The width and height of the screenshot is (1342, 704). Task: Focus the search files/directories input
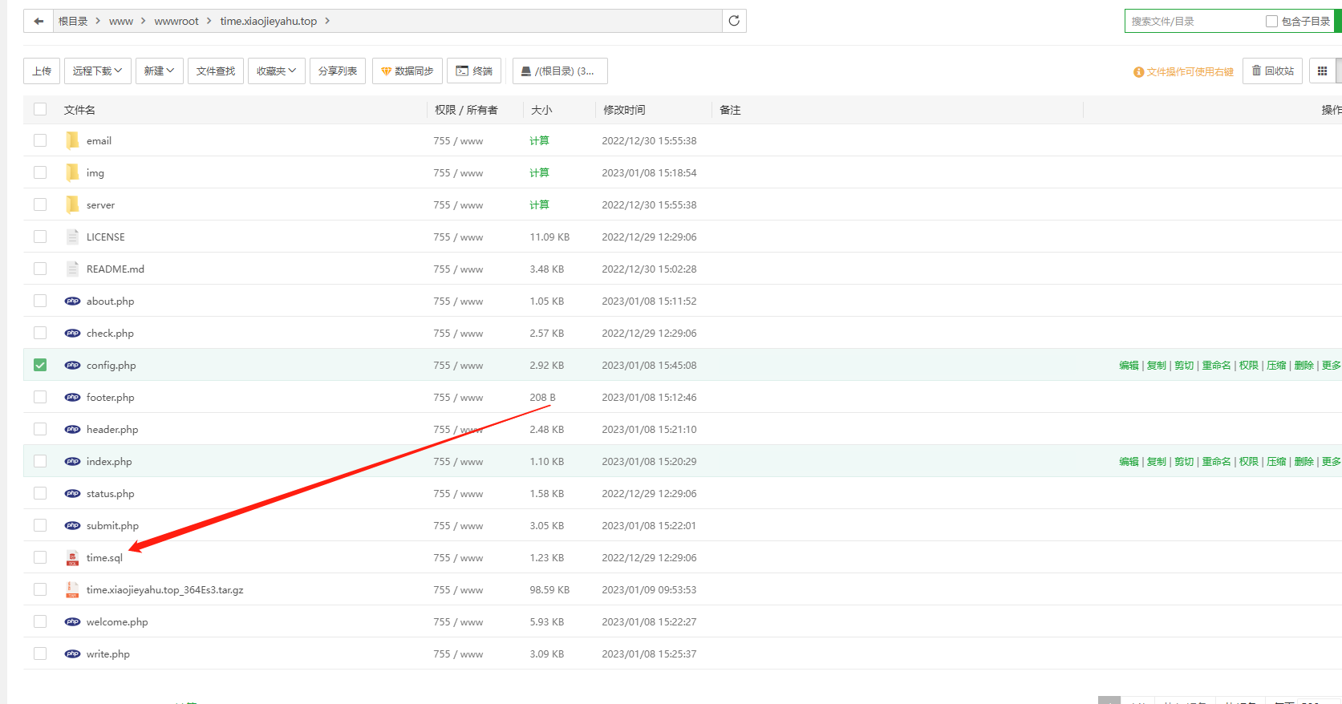(x=1194, y=22)
